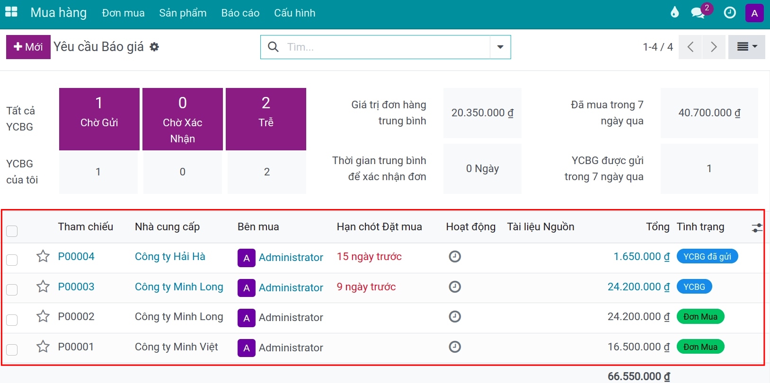Image resolution: width=770 pixels, height=383 pixels.
Task: Go to next page arrow
Action: 714,47
